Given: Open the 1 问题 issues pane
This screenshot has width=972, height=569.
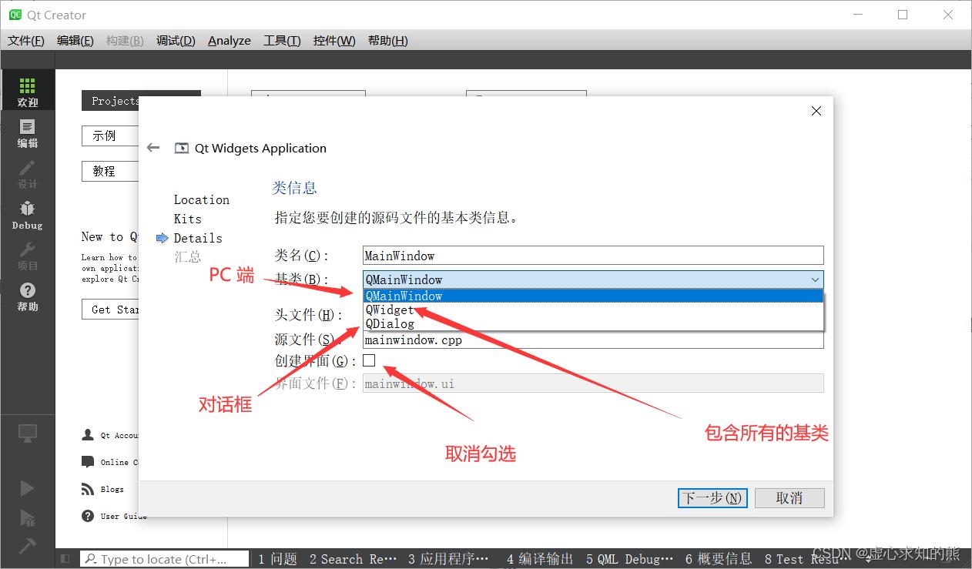Looking at the screenshot, I should (277, 559).
